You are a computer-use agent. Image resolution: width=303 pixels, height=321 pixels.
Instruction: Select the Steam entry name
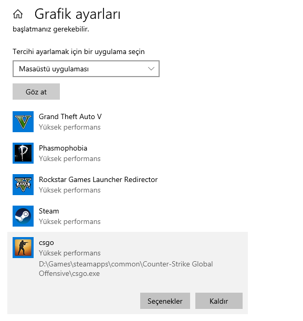point(49,211)
